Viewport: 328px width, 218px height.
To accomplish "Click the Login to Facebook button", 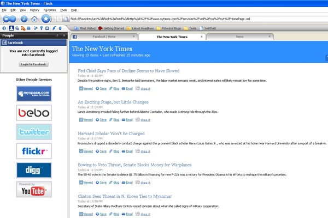I will (33, 64).
